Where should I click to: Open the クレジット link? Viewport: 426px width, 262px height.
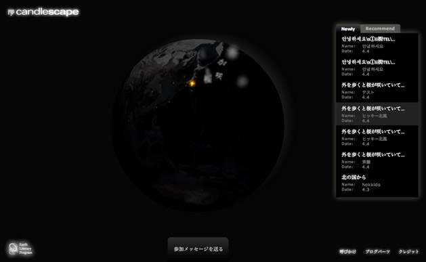click(x=408, y=252)
